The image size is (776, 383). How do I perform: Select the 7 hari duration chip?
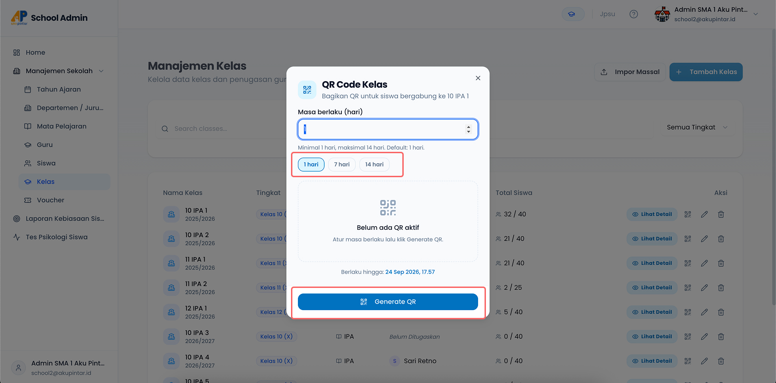coord(342,164)
